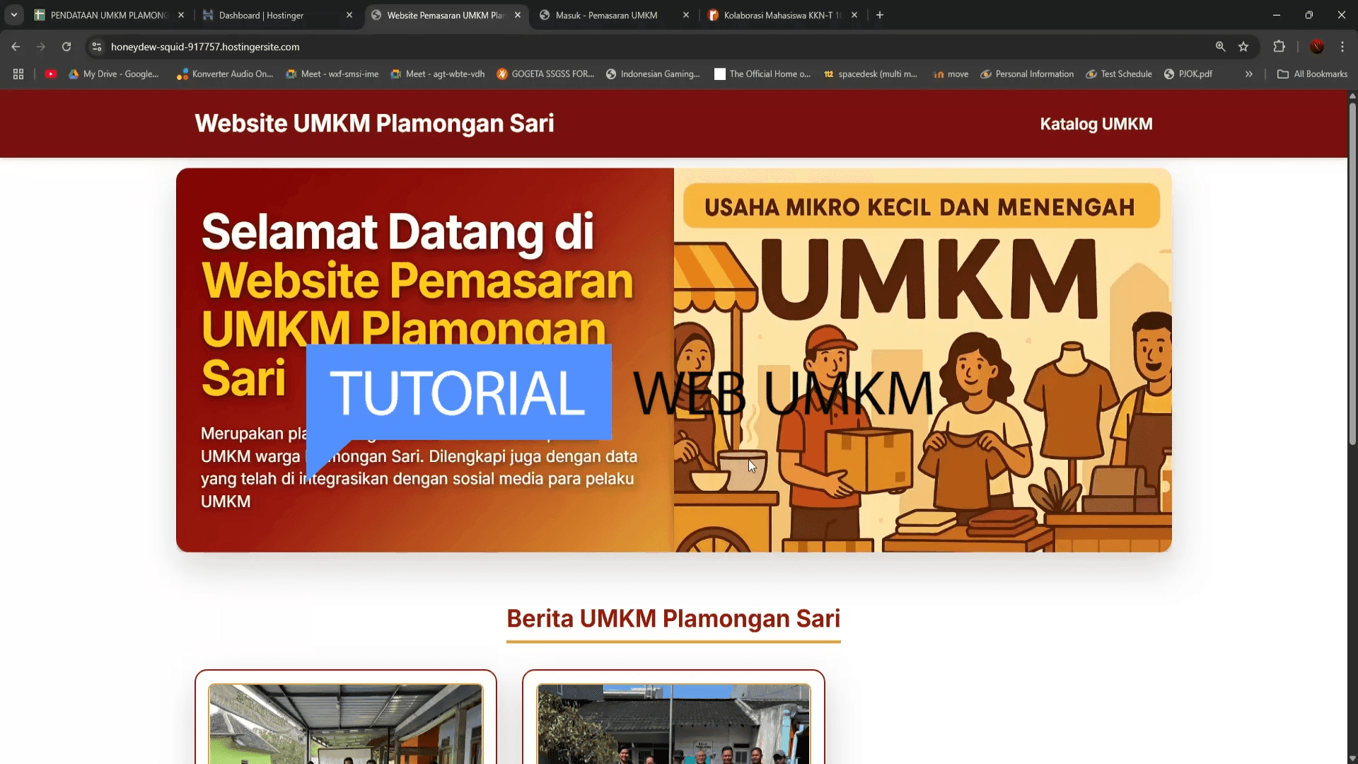Close the PENDATAAN UMKM tab
1358x764 pixels.
[181, 15]
